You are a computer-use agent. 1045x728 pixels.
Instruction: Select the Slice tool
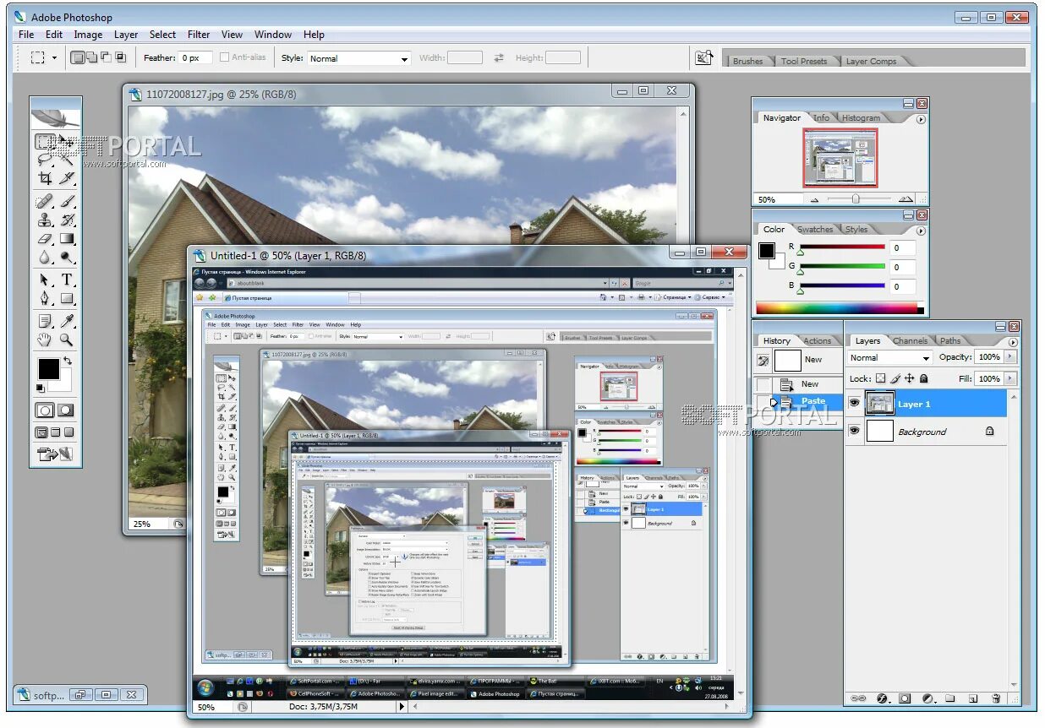(67, 178)
